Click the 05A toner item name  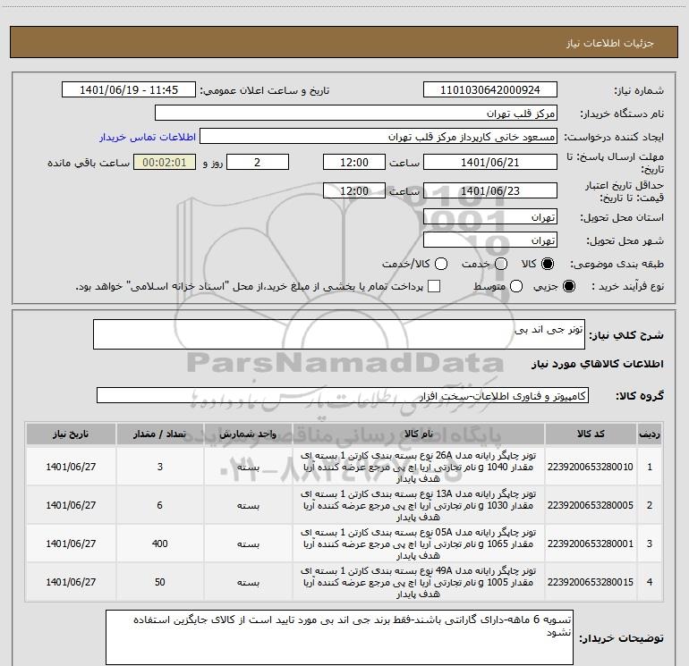tap(419, 544)
